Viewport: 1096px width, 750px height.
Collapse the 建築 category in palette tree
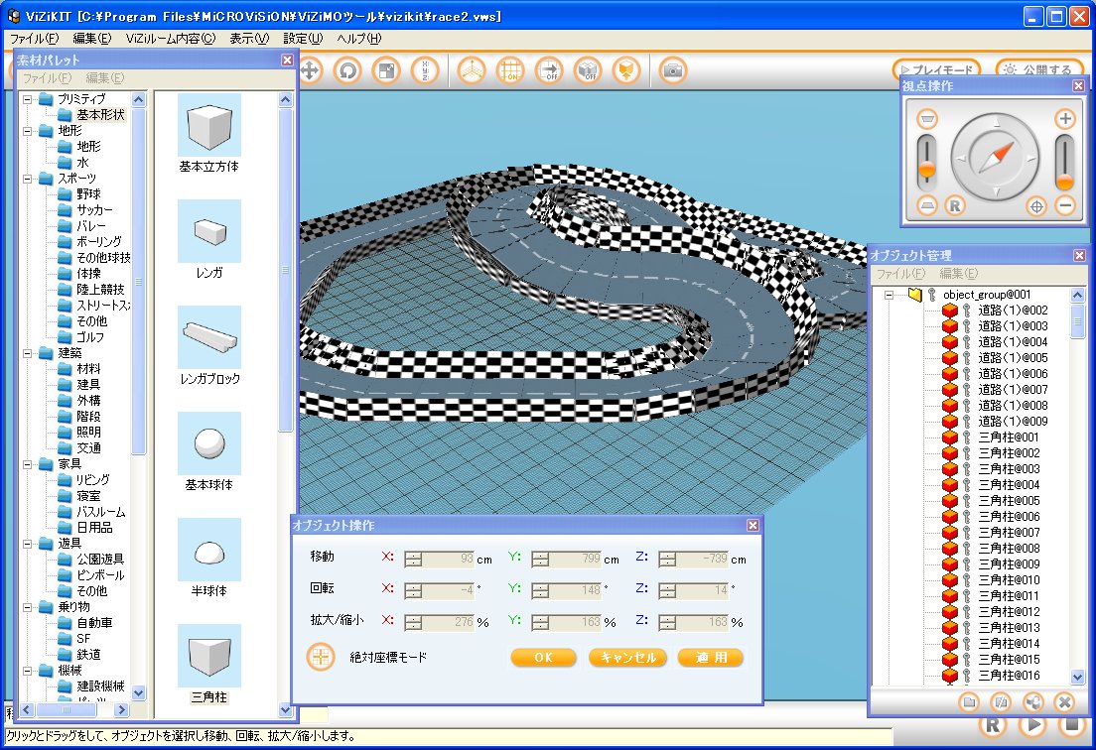28,353
